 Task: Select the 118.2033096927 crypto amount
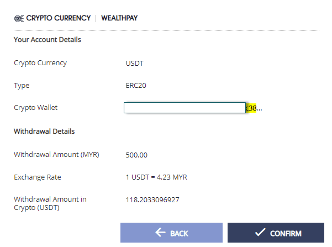[152, 199]
